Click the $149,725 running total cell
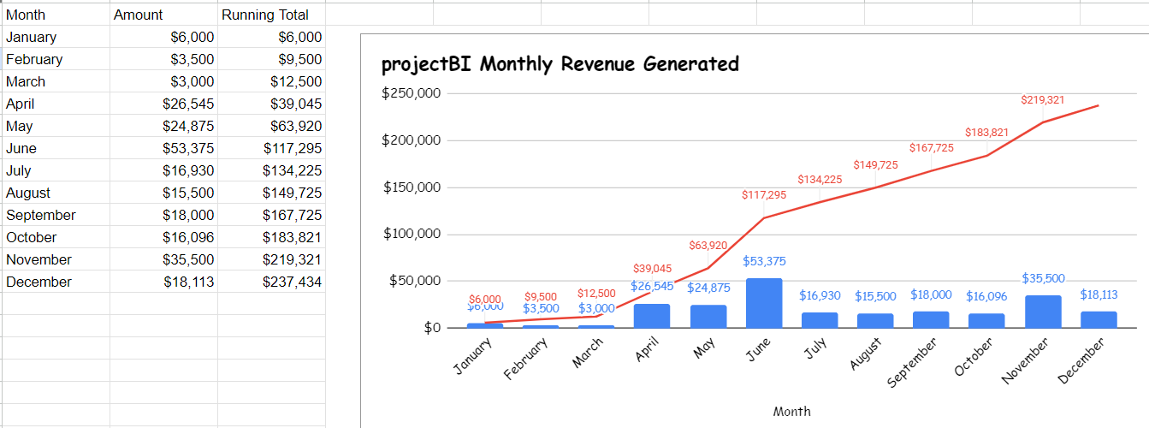This screenshot has width=1149, height=428. pyautogui.click(x=271, y=193)
